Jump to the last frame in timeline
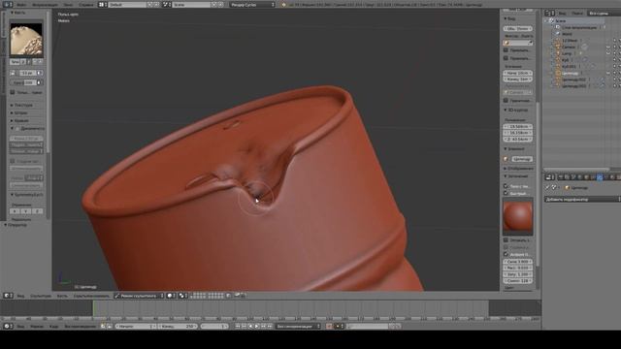The width and height of the screenshot is (621, 349). tap(270, 327)
